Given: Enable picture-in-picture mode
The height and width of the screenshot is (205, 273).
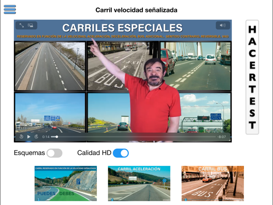Looking at the screenshot, I should (x=31, y=25).
